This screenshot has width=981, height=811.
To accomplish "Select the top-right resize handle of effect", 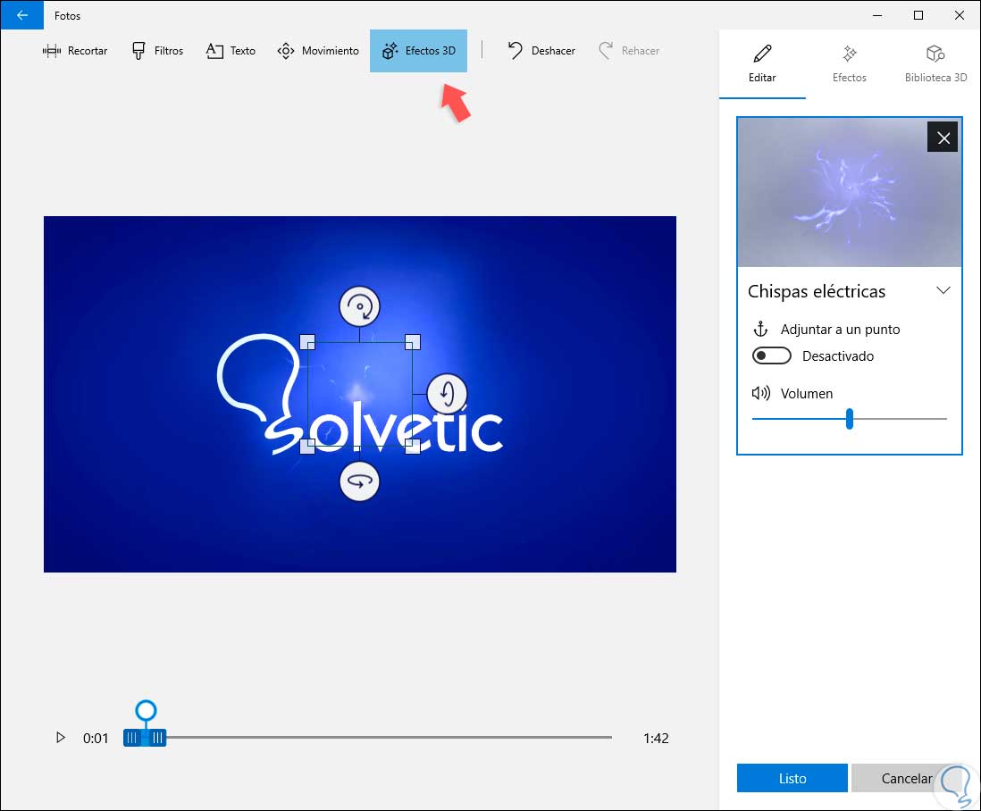I will click(x=412, y=342).
